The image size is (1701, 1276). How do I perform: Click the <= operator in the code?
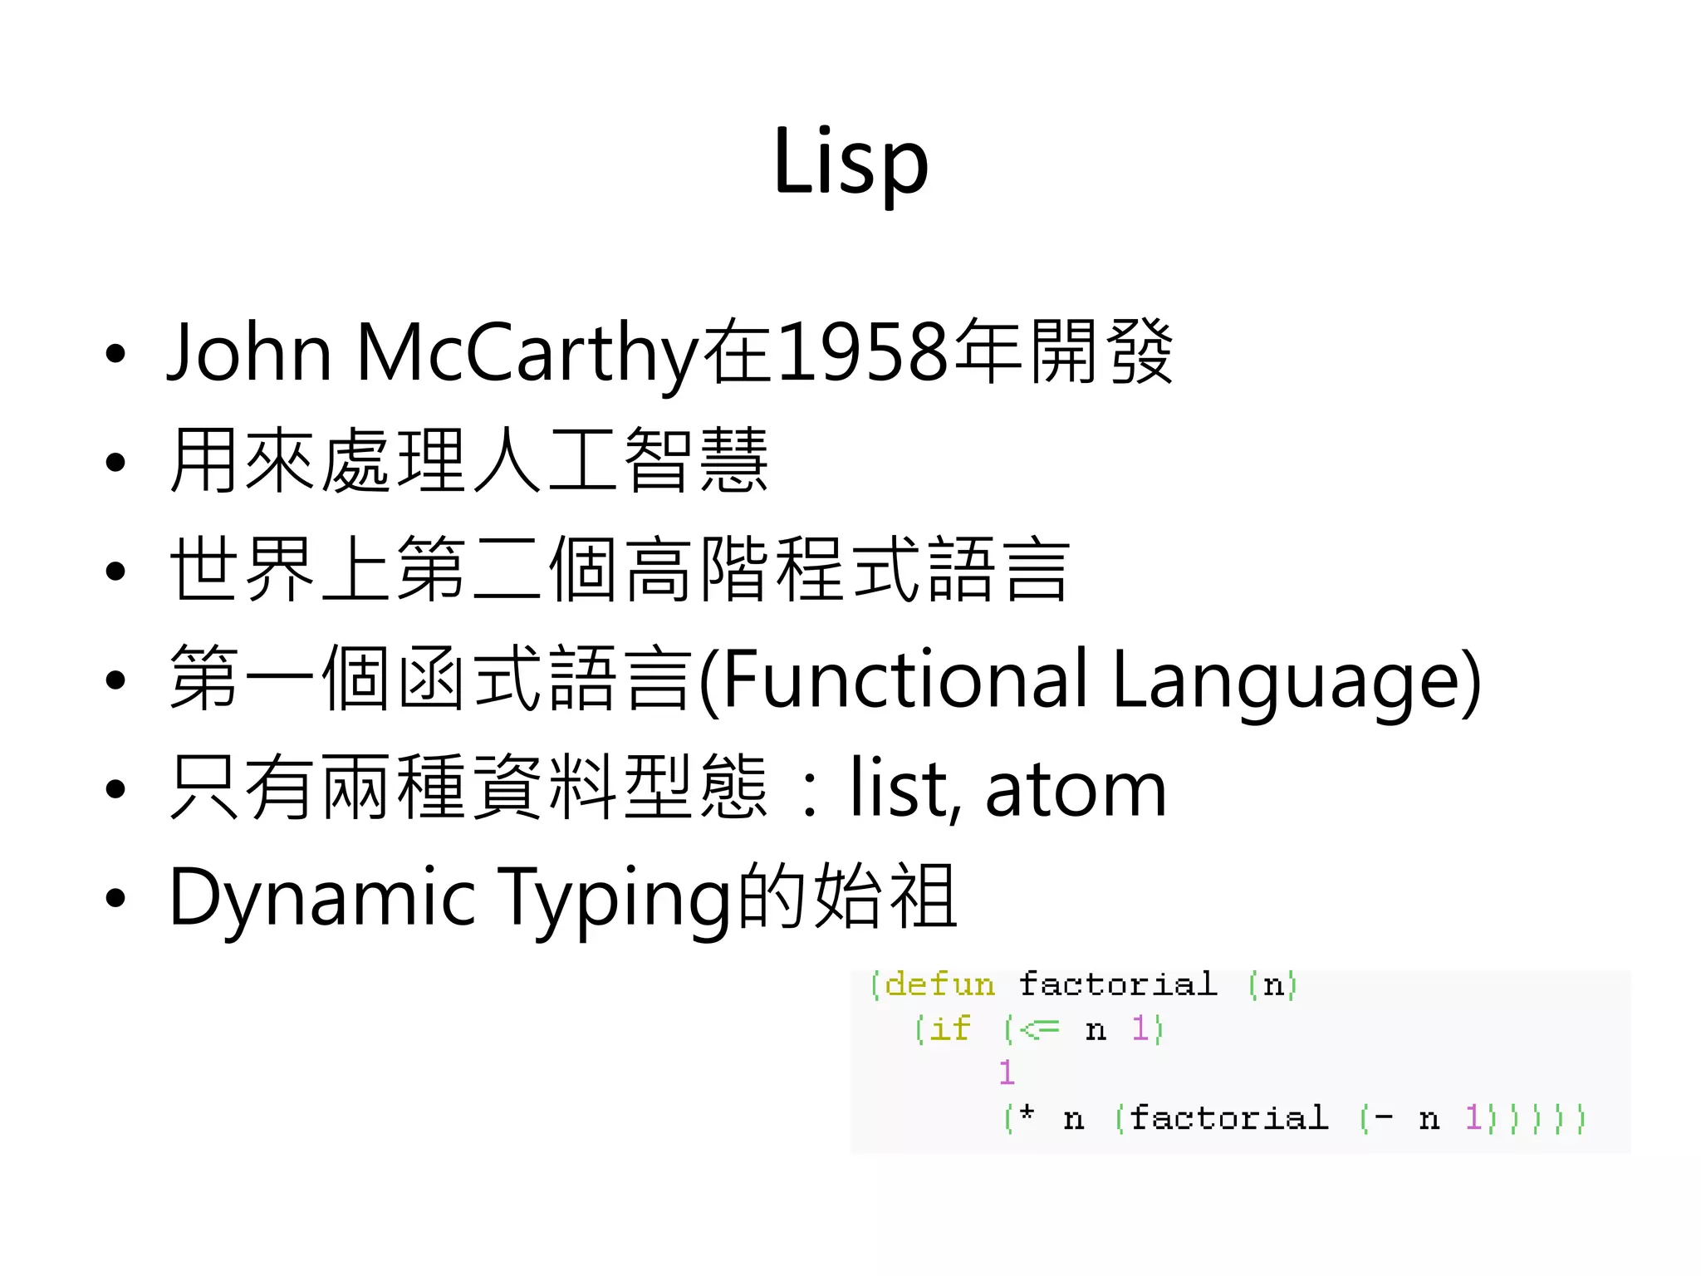[1039, 1030]
